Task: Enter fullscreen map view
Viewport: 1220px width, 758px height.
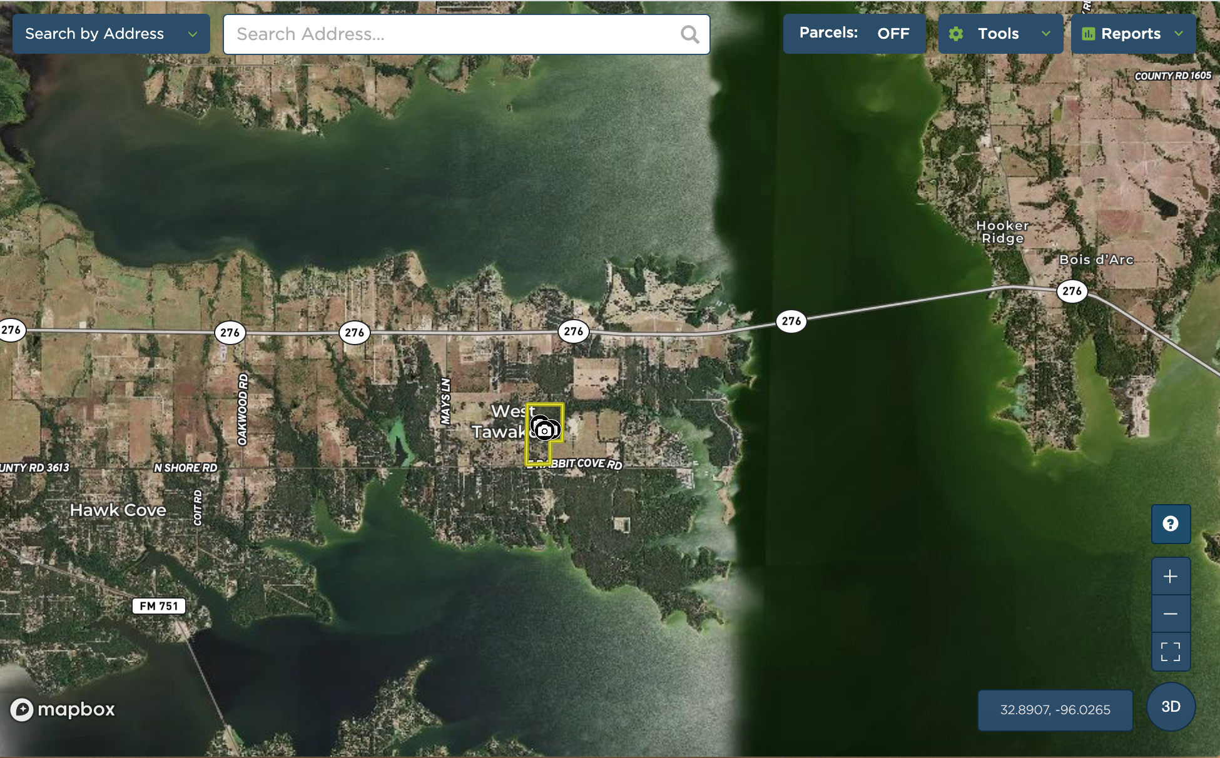Action: pos(1171,652)
